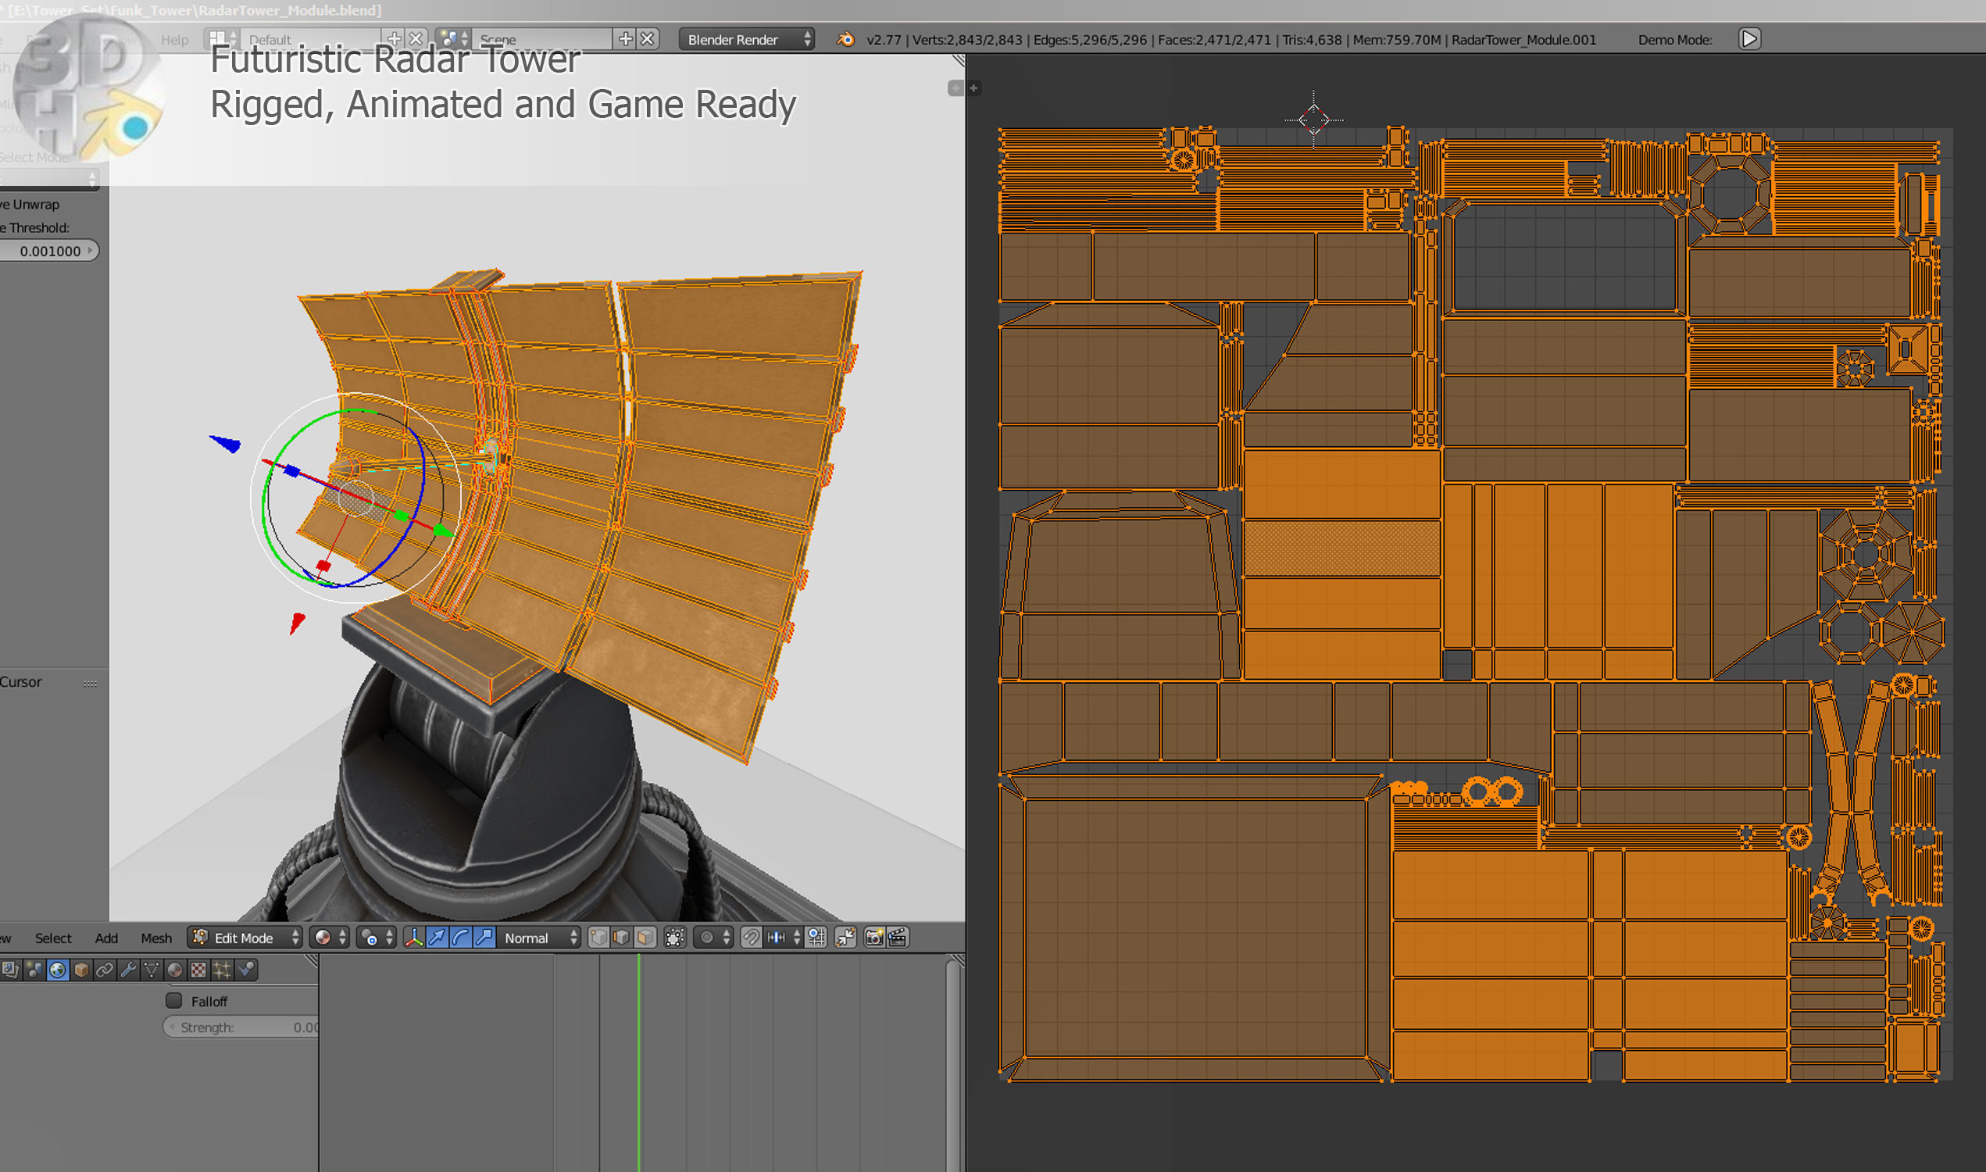Click the Modifiers wrench icon

pyautogui.click(x=128, y=970)
